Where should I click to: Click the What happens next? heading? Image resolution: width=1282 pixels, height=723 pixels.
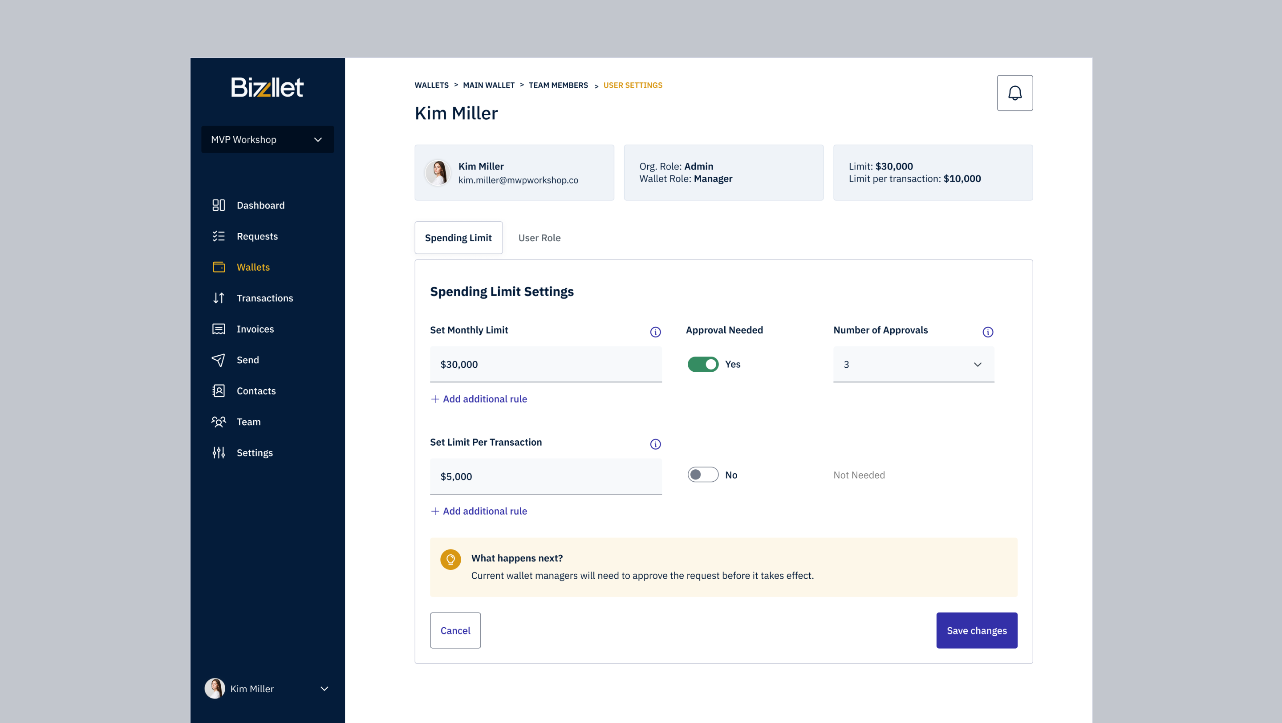pyautogui.click(x=516, y=558)
